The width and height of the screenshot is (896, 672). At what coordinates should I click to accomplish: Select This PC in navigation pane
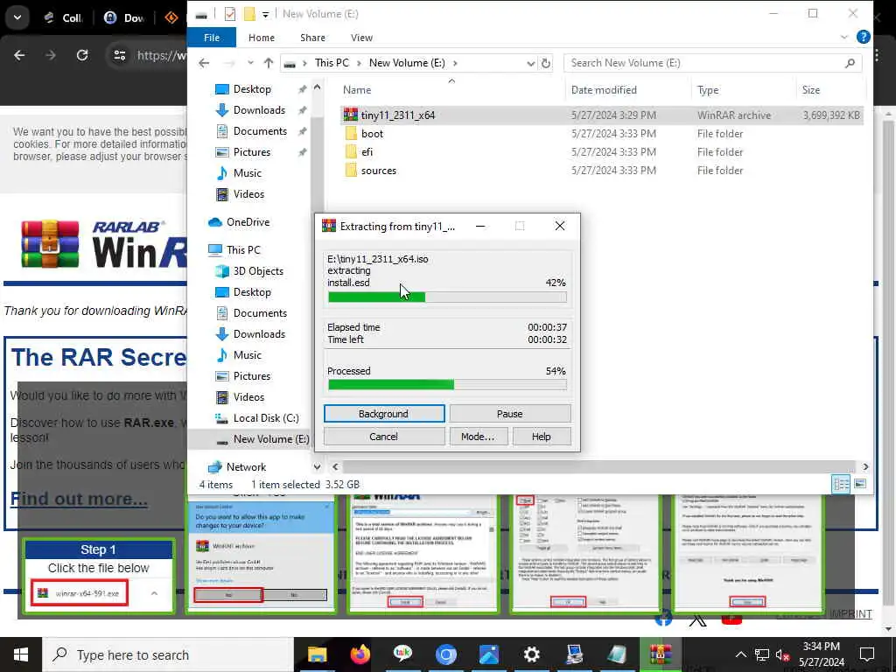[243, 249]
